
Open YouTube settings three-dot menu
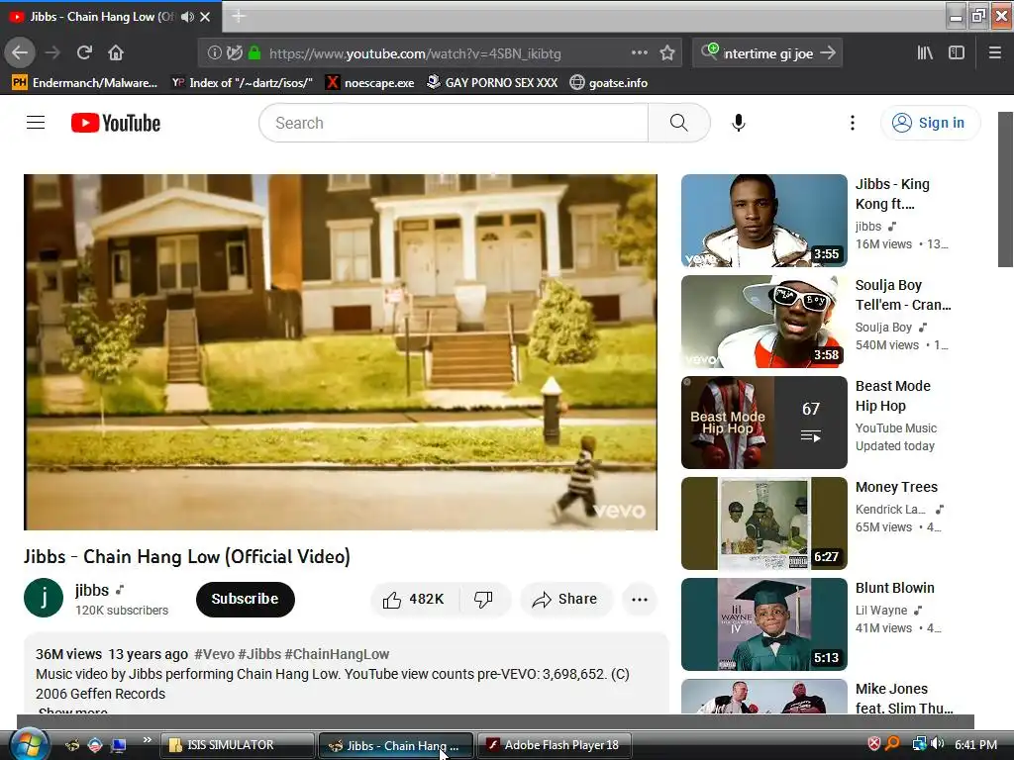(x=853, y=123)
